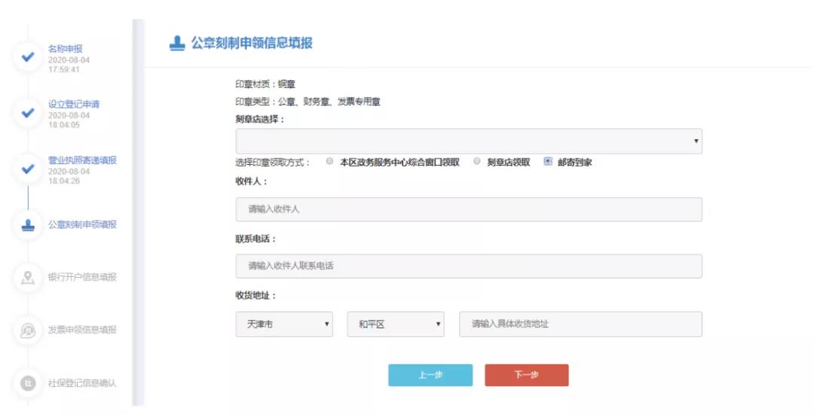Select the 刻章店领取 radio option

click(x=476, y=161)
